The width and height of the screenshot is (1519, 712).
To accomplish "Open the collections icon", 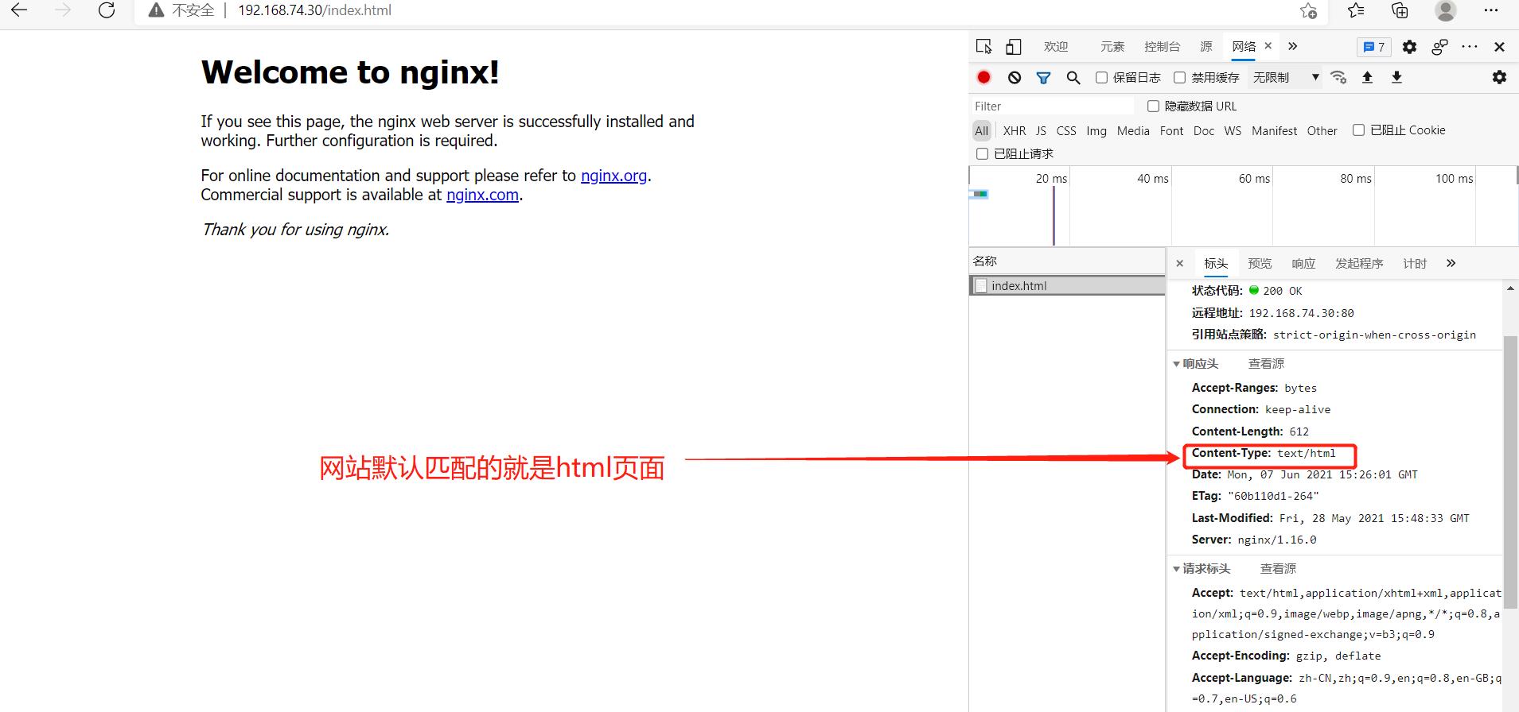I will pos(1400,10).
